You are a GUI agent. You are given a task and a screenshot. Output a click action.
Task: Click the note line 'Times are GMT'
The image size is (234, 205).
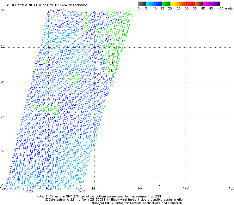click(x=61, y=196)
